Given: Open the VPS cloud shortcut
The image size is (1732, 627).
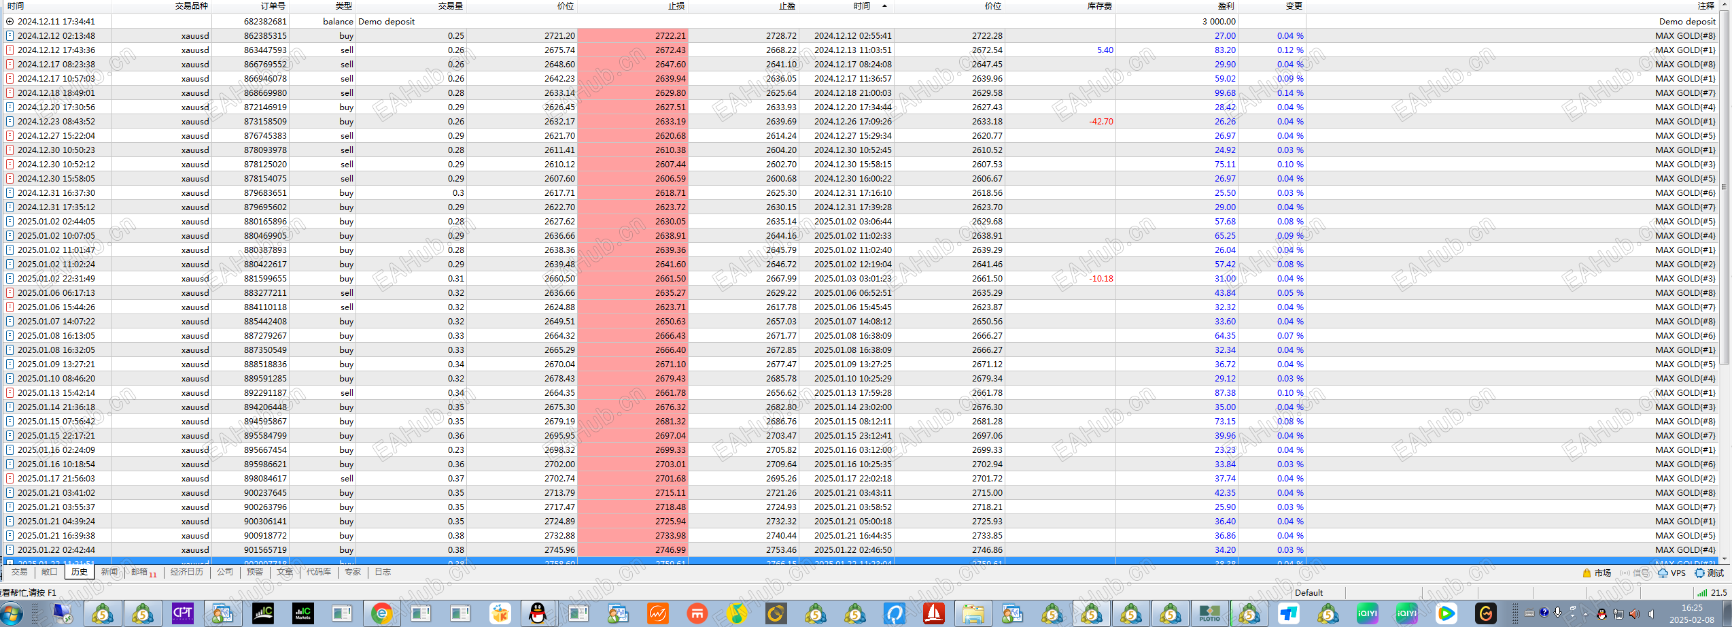Looking at the screenshot, I should pyautogui.click(x=1672, y=573).
